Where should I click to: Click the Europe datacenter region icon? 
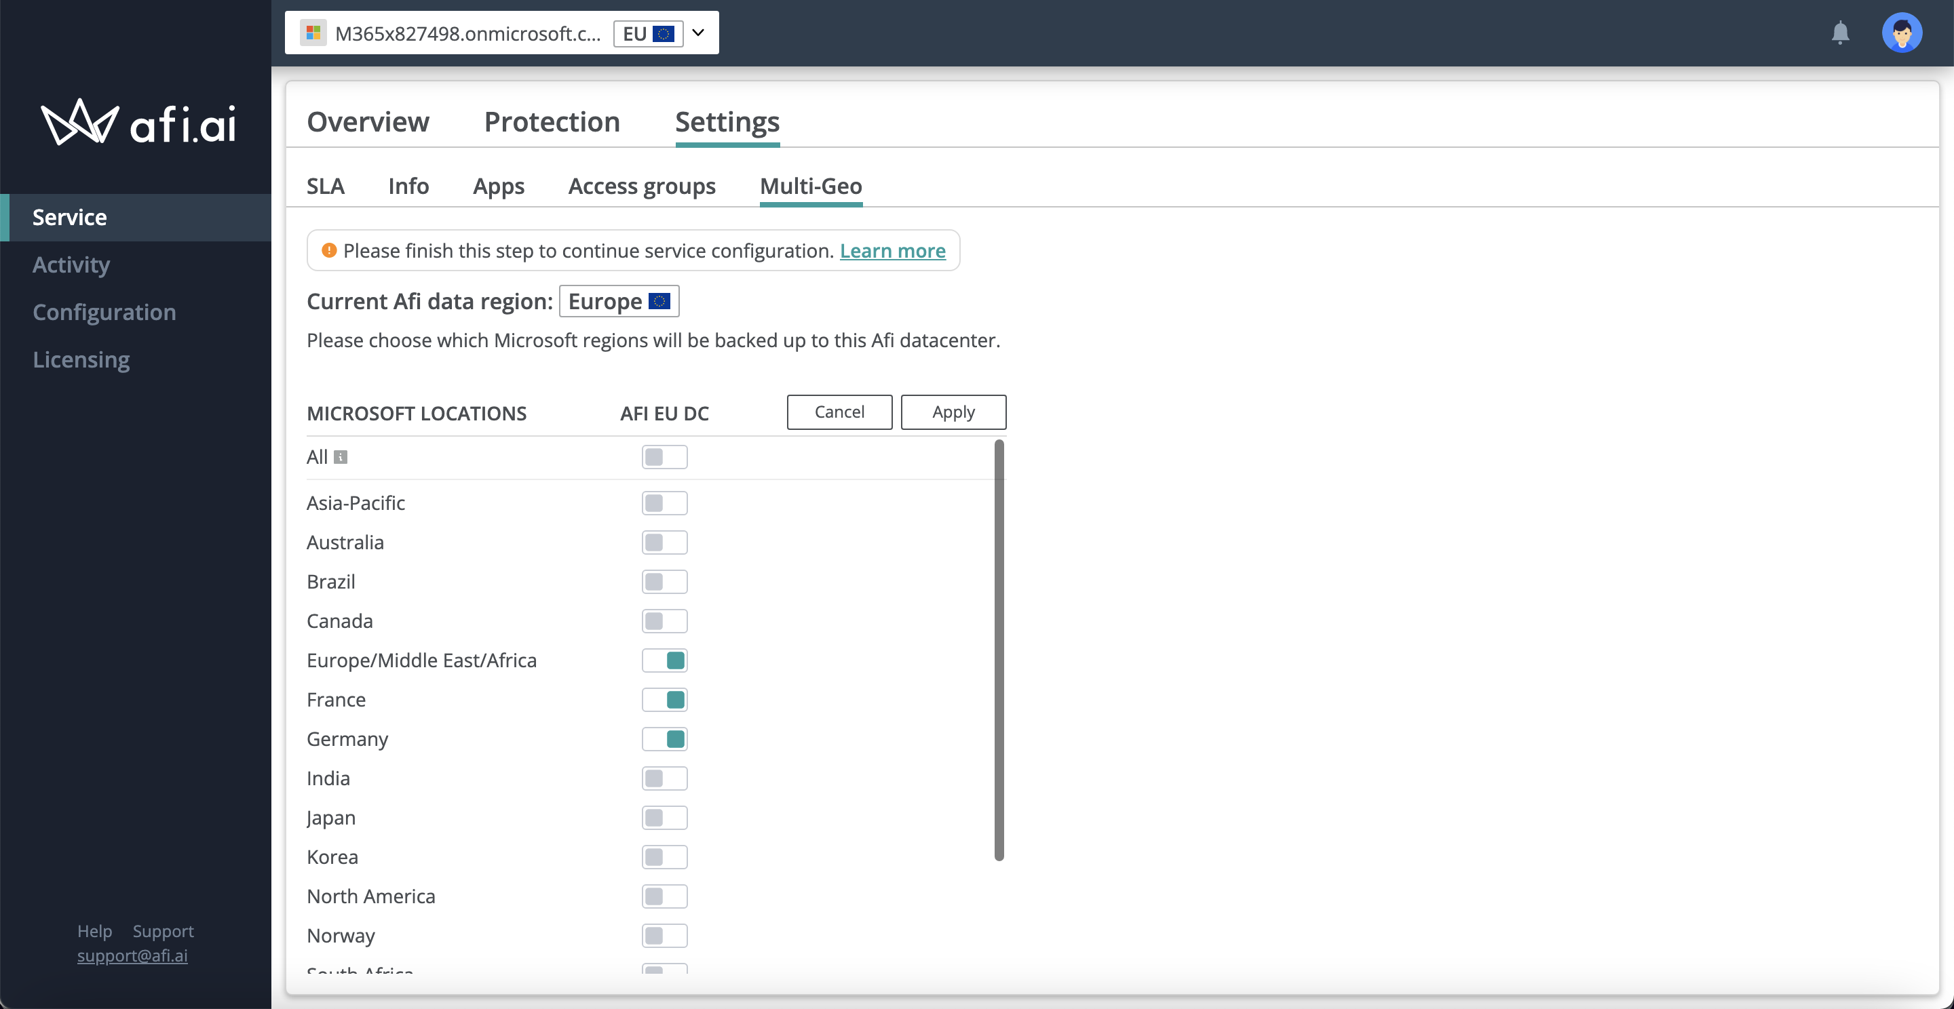click(x=659, y=301)
